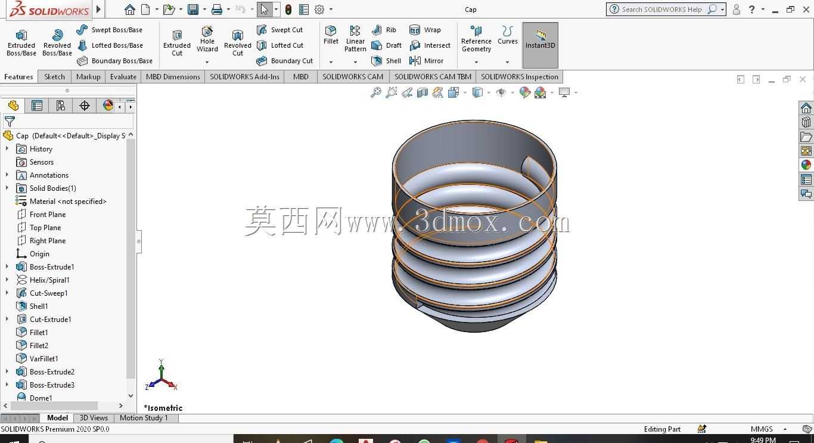The image size is (814, 443).
Task: Select the Top Plane tree item
Action: coord(45,228)
